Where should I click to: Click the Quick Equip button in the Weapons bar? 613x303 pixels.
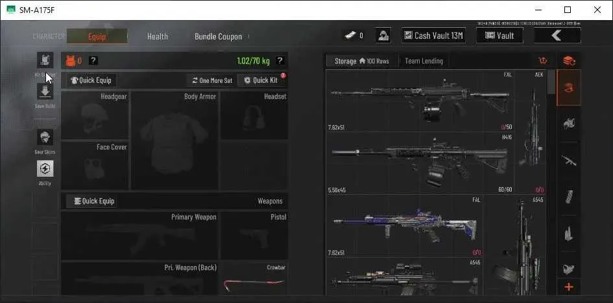pyautogui.click(x=91, y=201)
